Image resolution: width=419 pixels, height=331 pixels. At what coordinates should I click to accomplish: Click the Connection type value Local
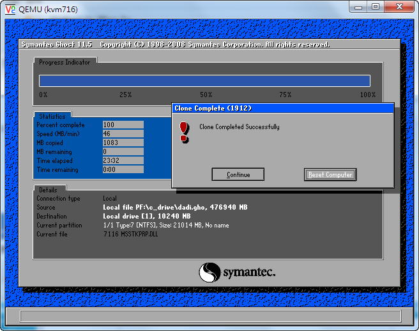tap(110, 198)
